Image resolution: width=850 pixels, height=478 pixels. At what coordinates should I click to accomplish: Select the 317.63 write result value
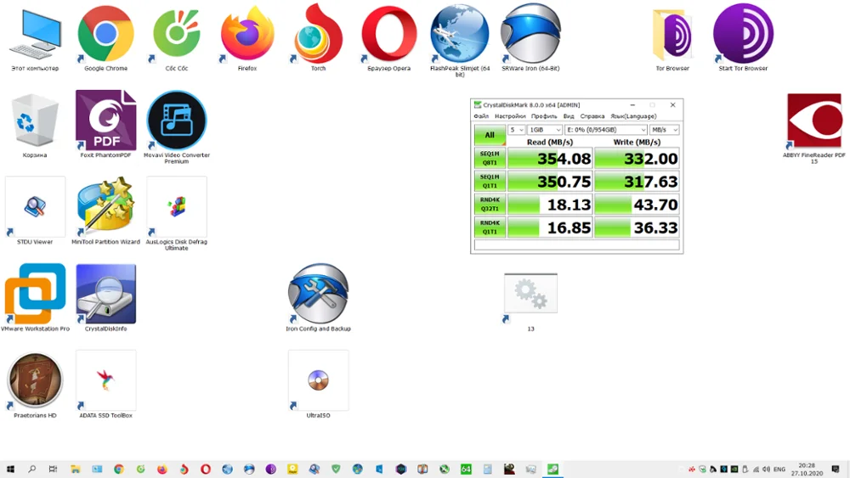point(637,182)
